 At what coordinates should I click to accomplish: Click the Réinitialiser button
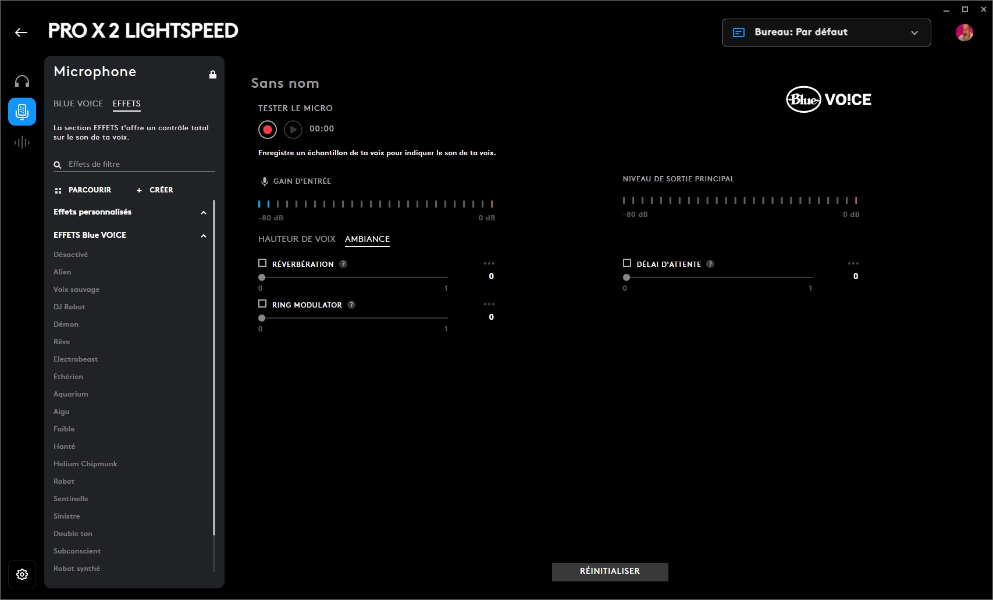click(x=610, y=572)
